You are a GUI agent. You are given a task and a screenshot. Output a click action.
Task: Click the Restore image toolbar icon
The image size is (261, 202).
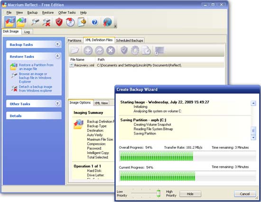pos(21,22)
